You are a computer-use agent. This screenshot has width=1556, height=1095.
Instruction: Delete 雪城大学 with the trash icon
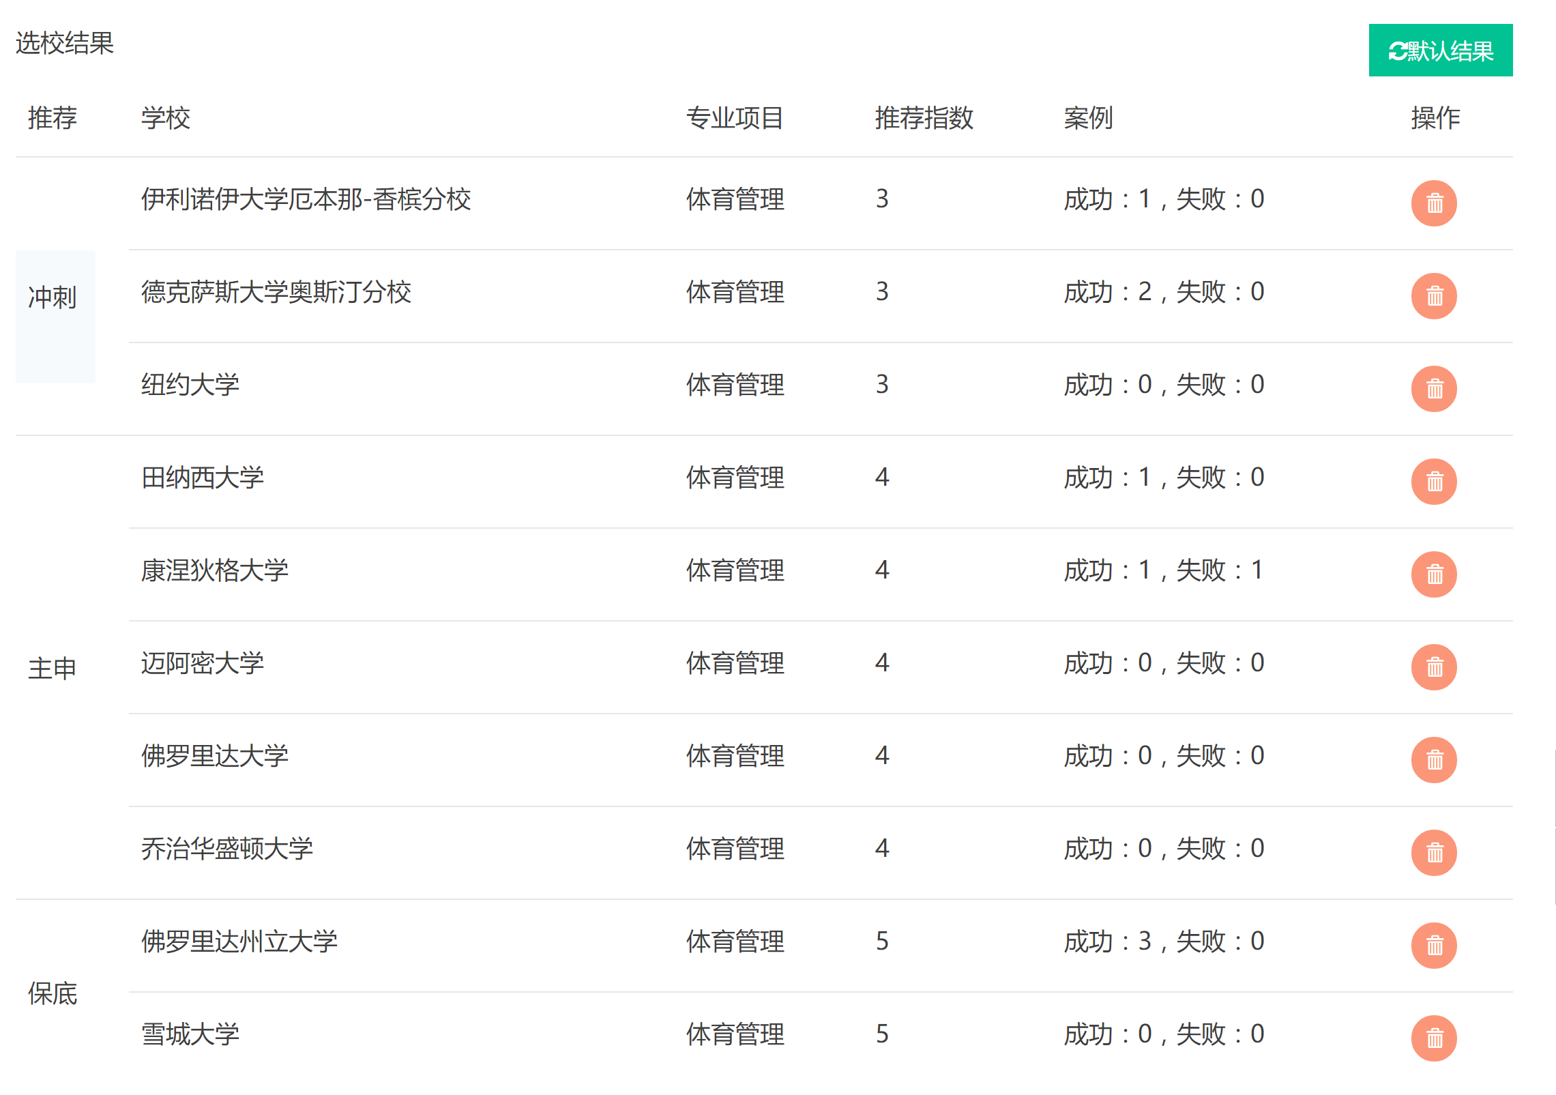[1434, 1038]
